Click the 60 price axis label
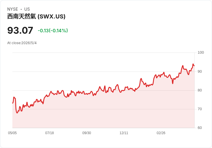Image resolution: width=212 pixels, height=148 pixels. coord(200,128)
